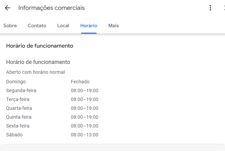Select the Aberto com horário normal status
This screenshot has height=151, width=225.
coord(35,72)
